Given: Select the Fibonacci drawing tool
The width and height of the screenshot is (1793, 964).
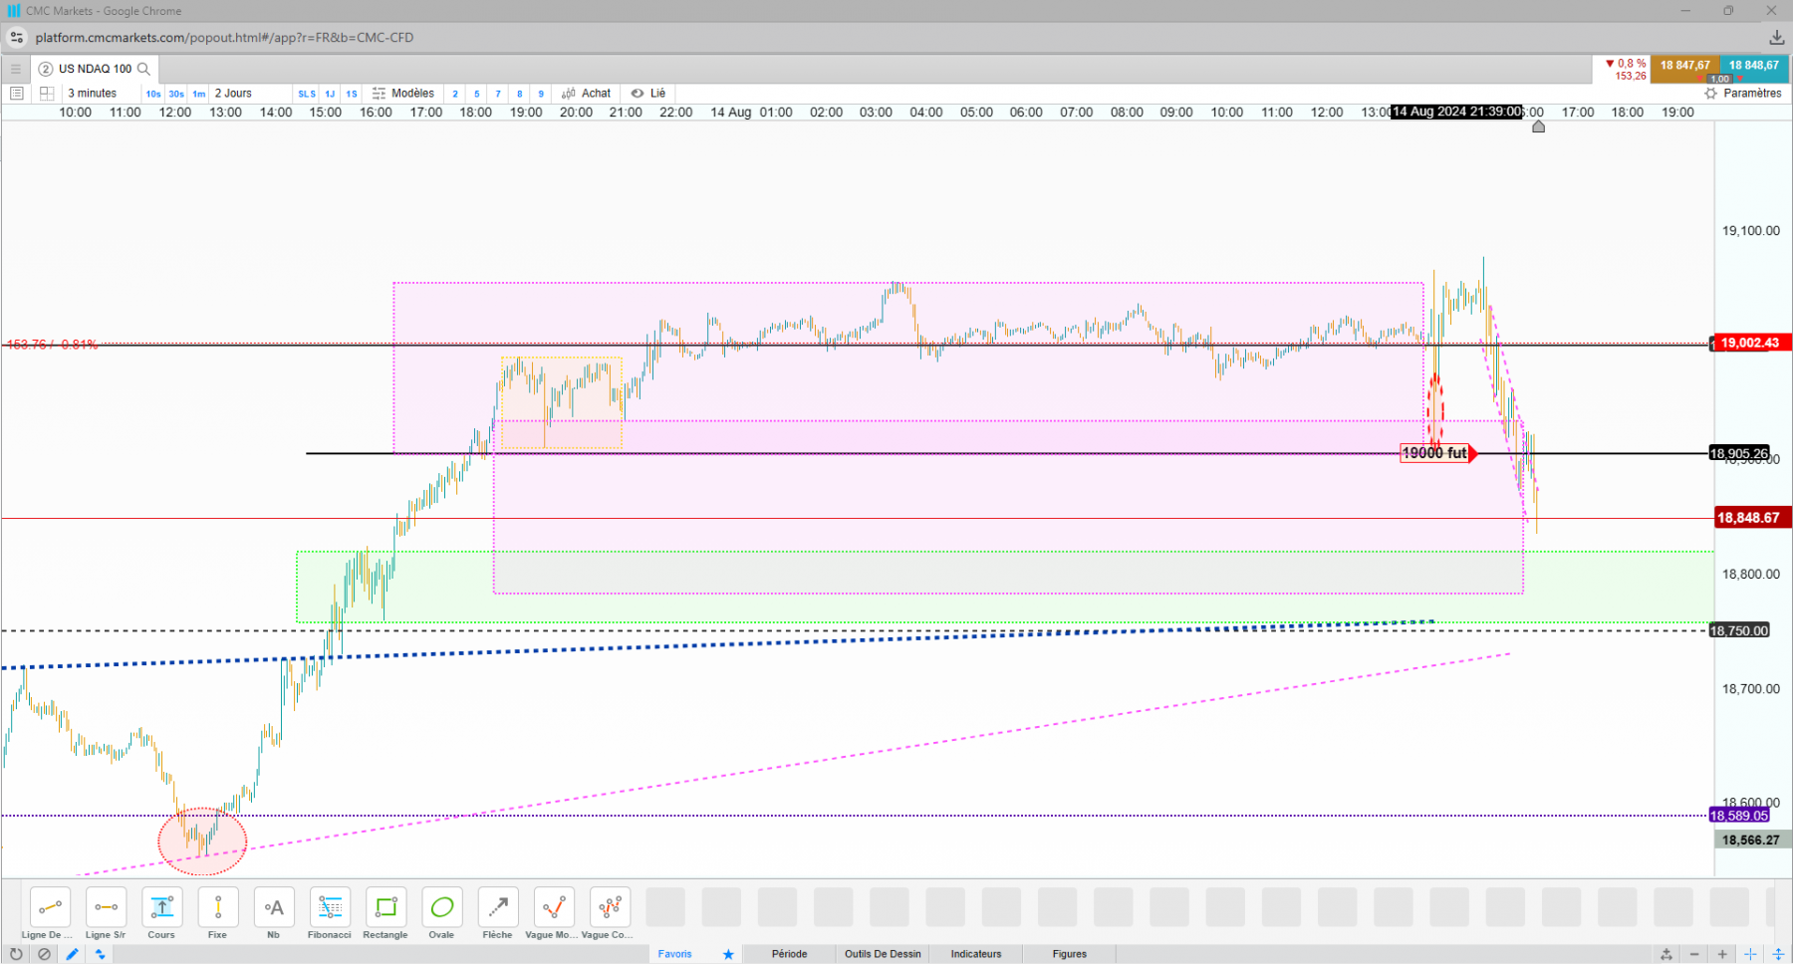Looking at the screenshot, I should [330, 907].
